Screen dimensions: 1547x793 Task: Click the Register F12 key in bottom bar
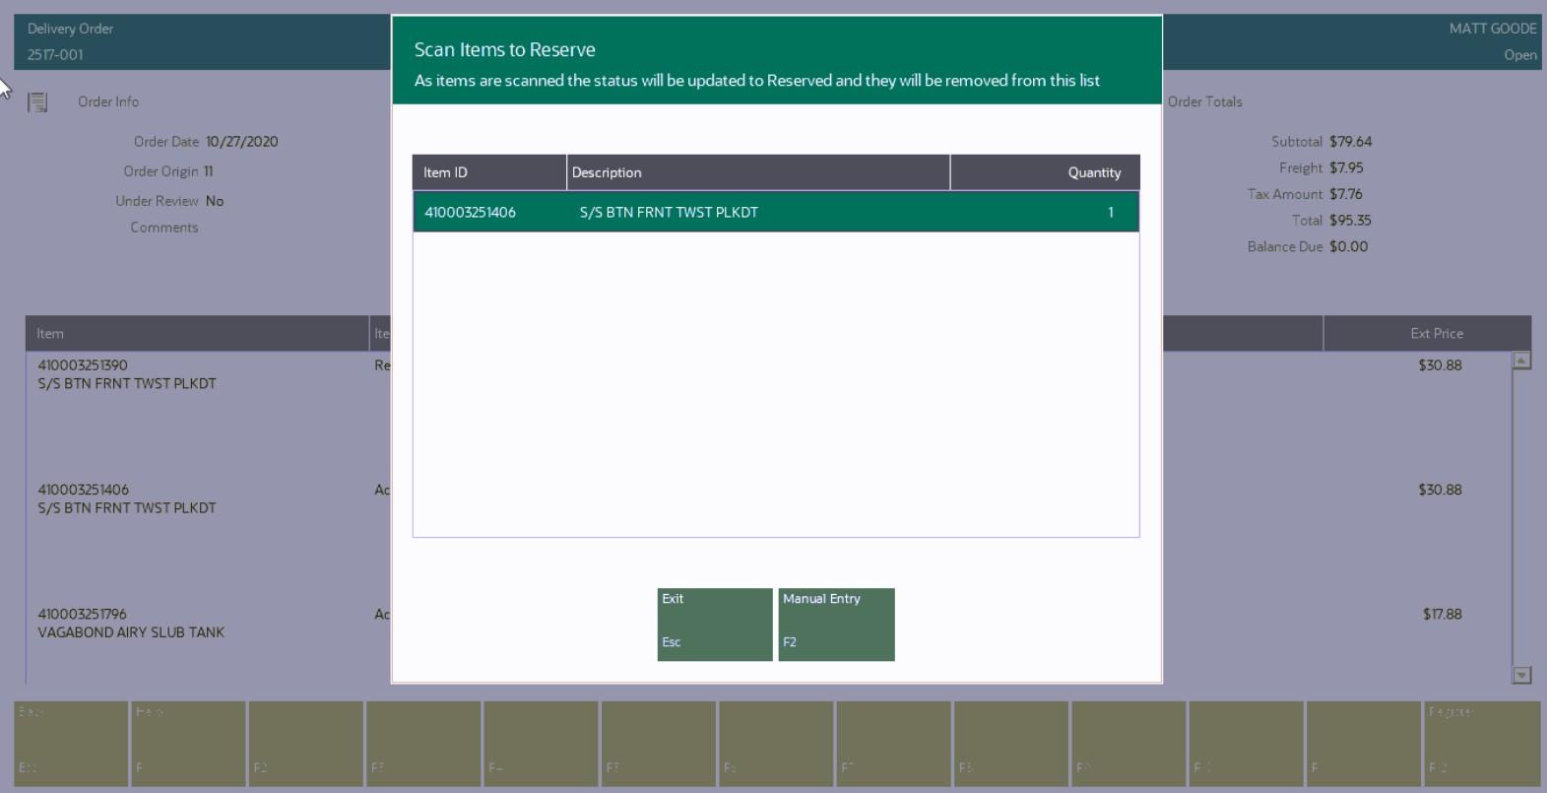click(x=1482, y=744)
